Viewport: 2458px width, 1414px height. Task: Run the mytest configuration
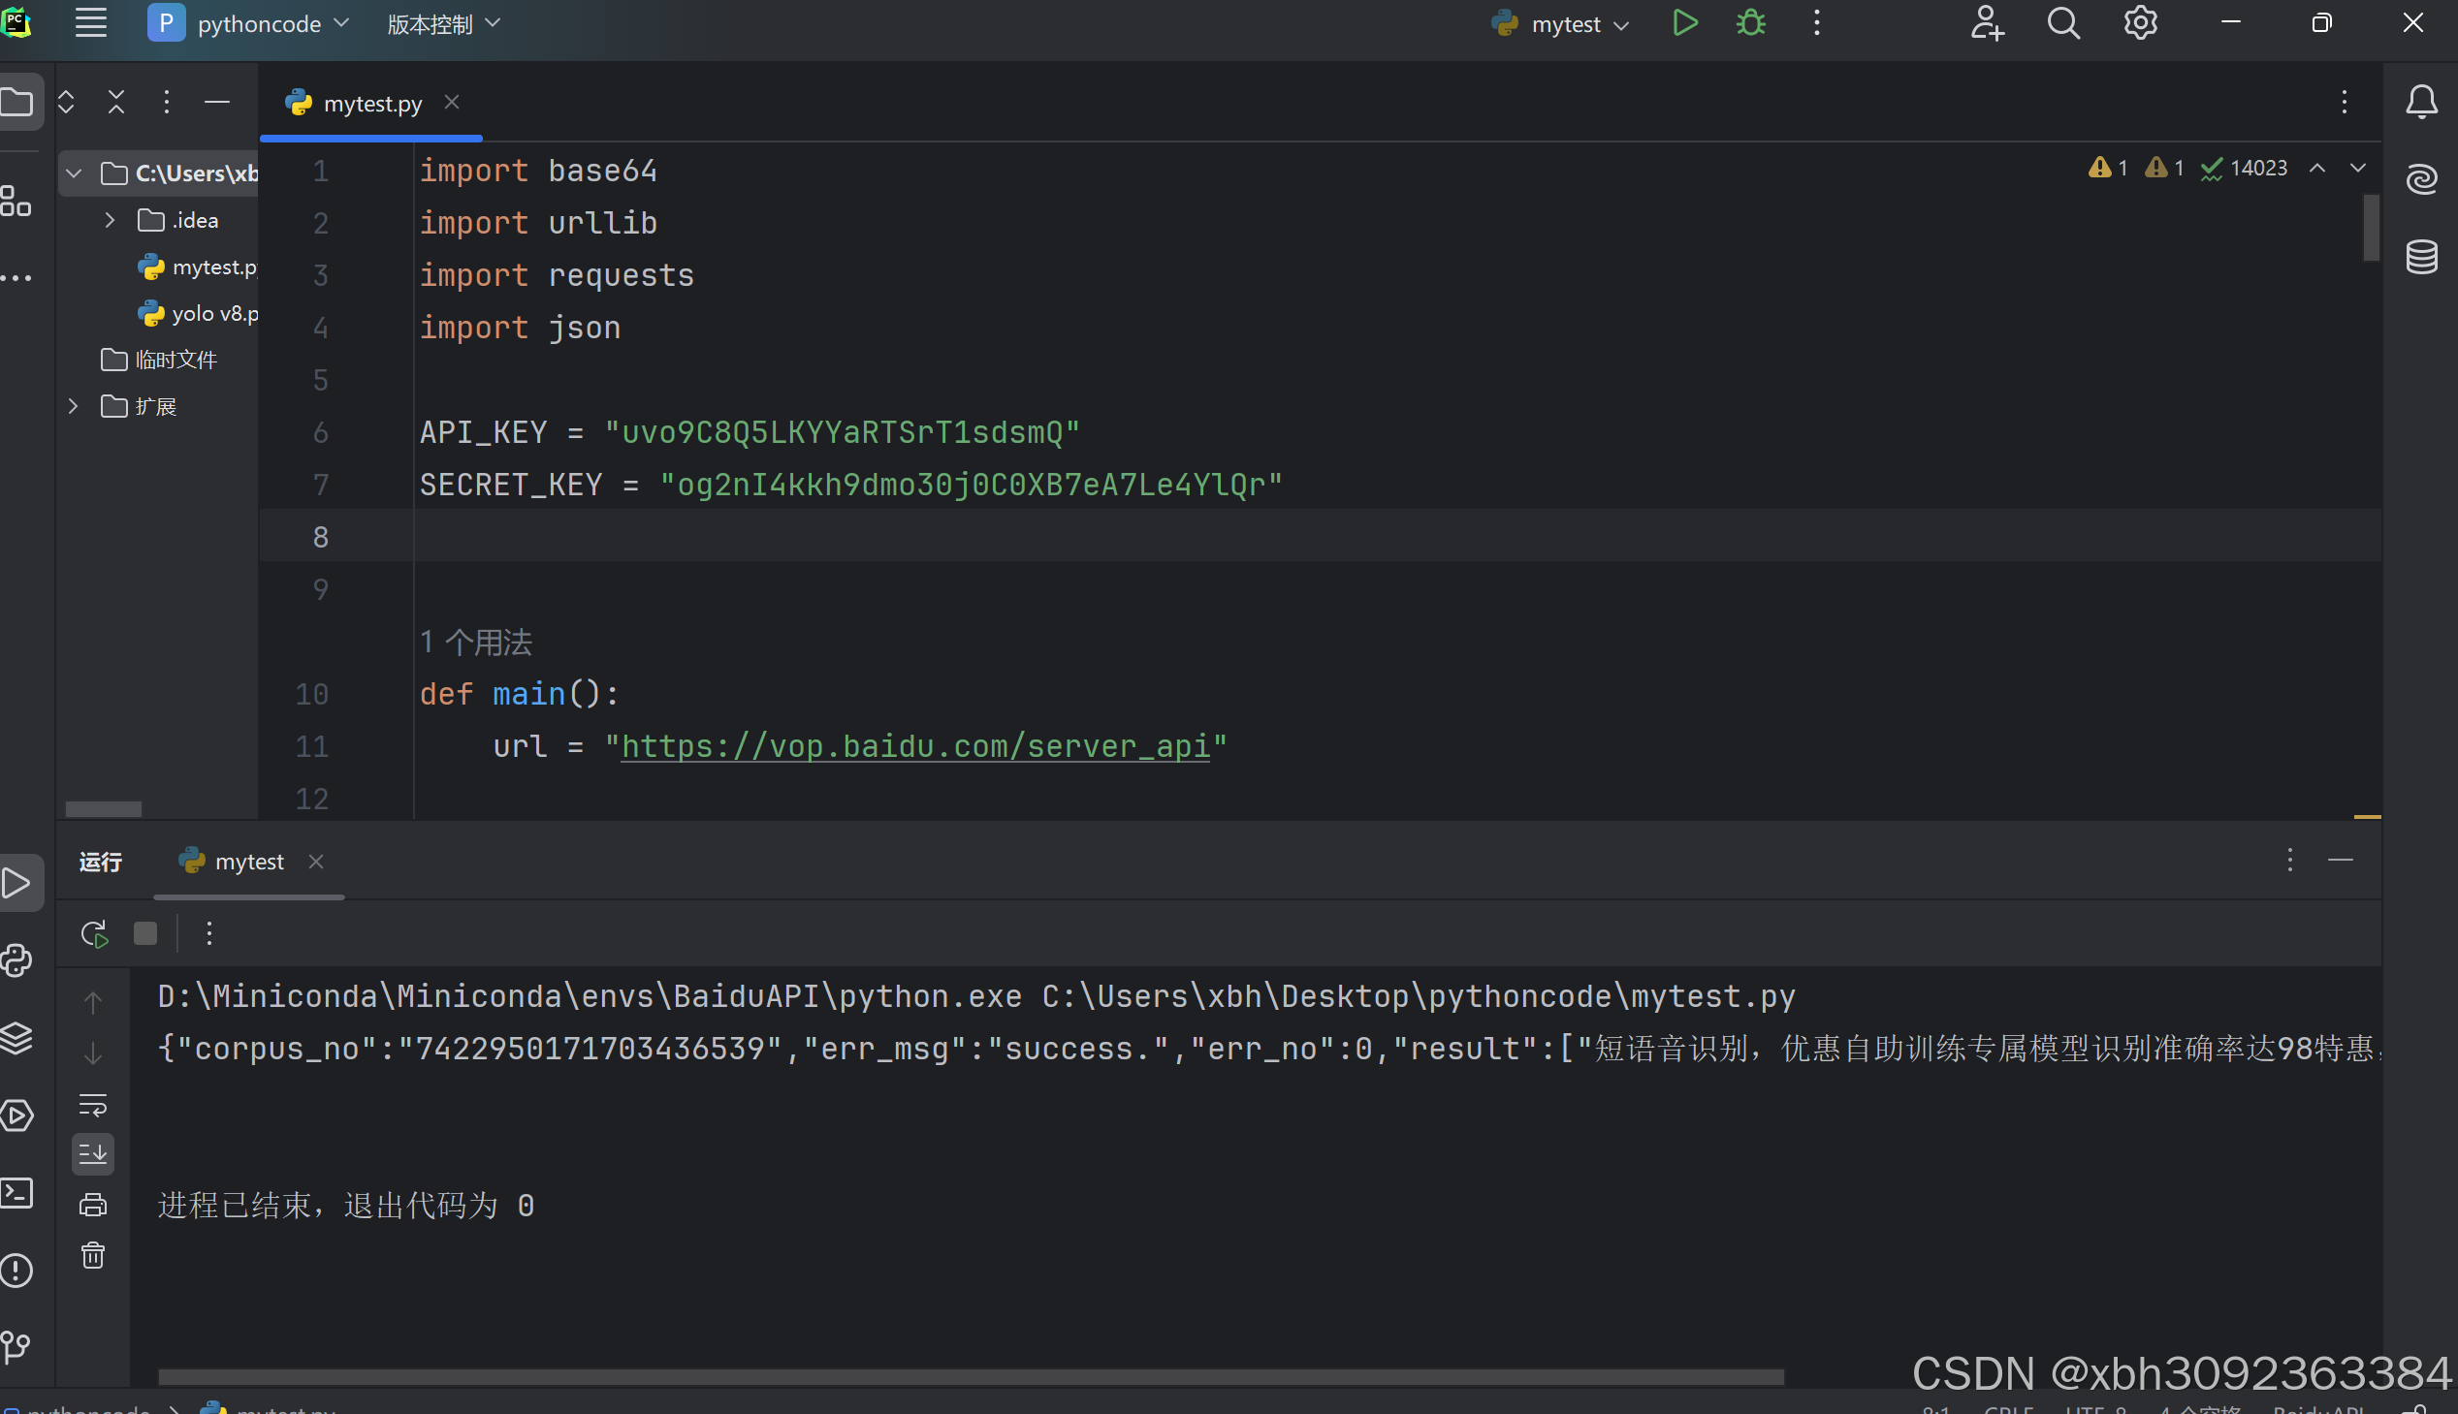(1684, 23)
